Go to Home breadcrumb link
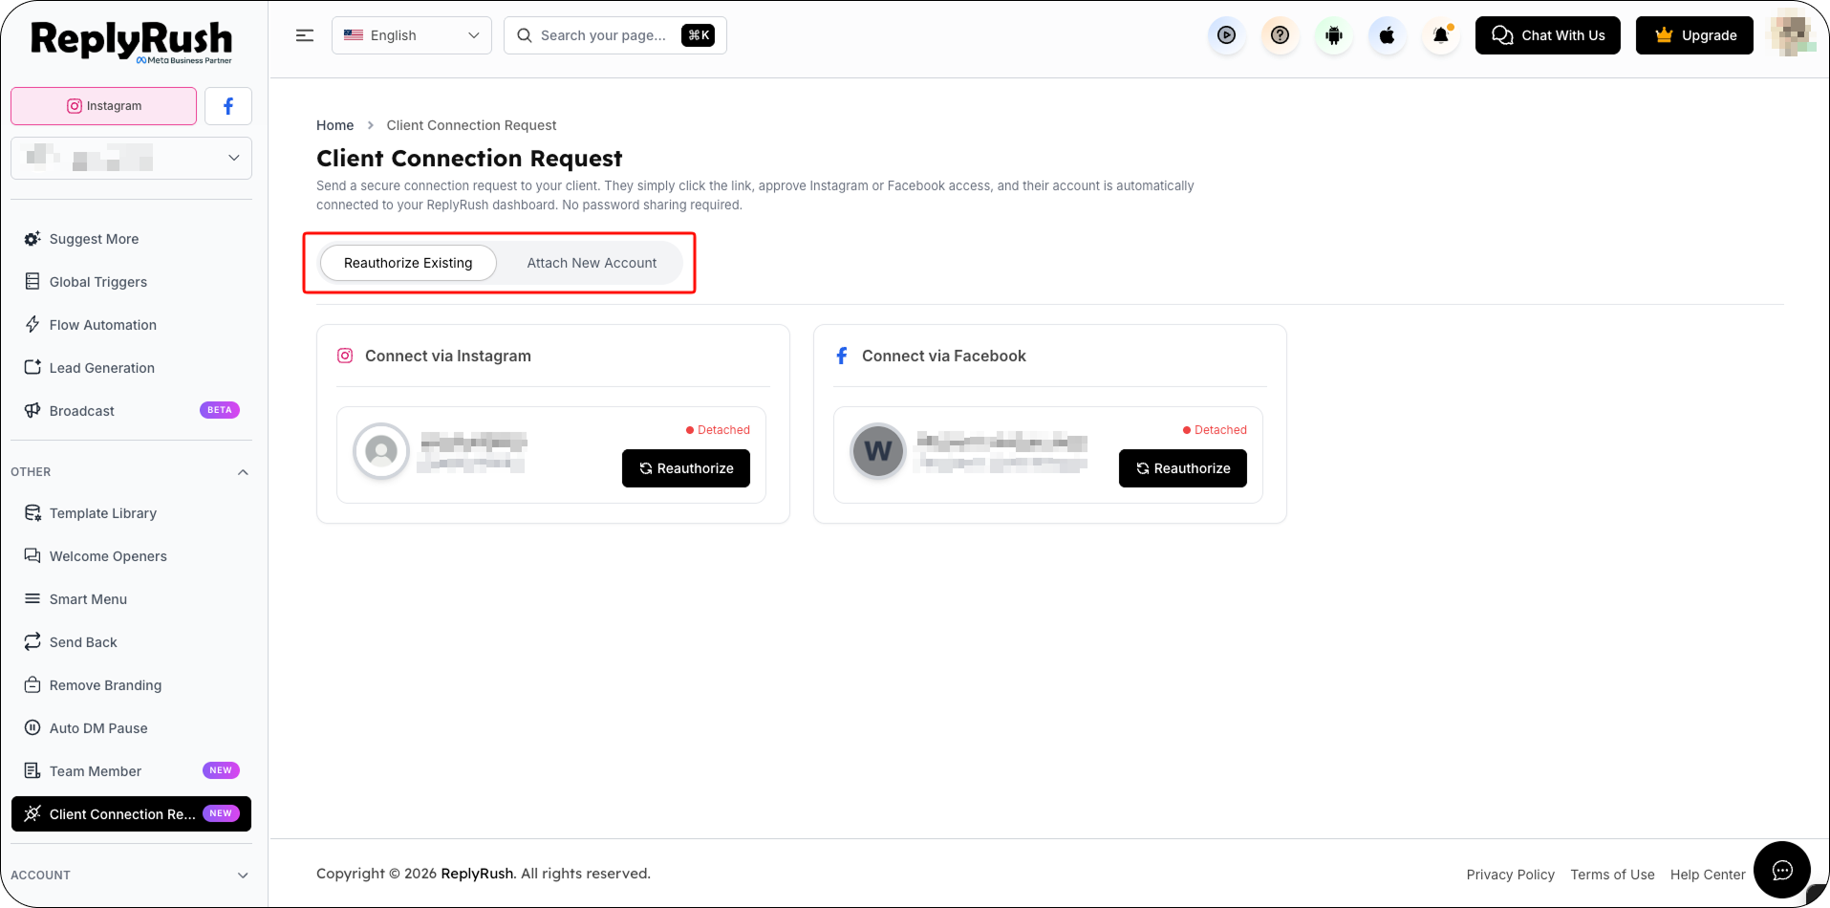The image size is (1830, 908). coord(335,125)
